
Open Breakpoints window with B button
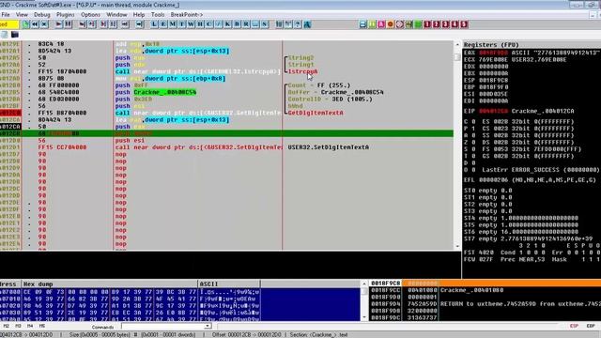[x=237, y=24]
